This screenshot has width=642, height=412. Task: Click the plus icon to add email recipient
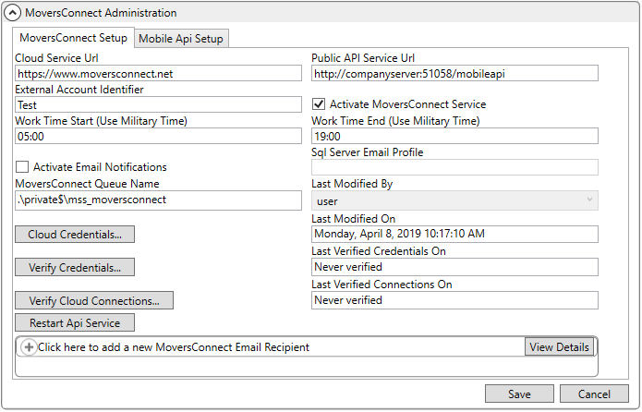click(28, 347)
